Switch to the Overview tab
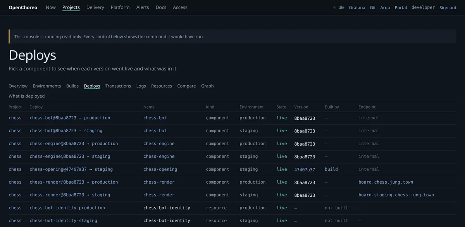Image resolution: width=465 pixels, height=227 pixels. (18, 86)
